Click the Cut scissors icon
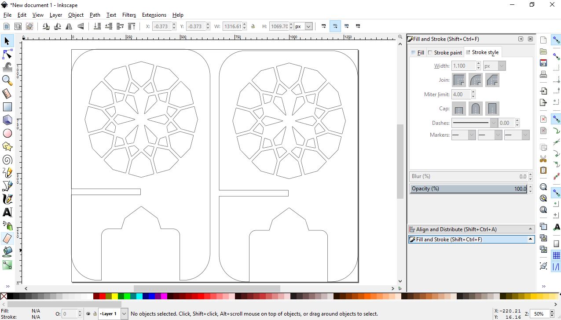Viewport: 561px width, 320px height. pyautogui.click(x=543, y=159)
